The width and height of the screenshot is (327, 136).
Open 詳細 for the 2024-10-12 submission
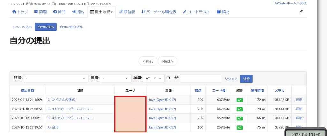(299, 118)
